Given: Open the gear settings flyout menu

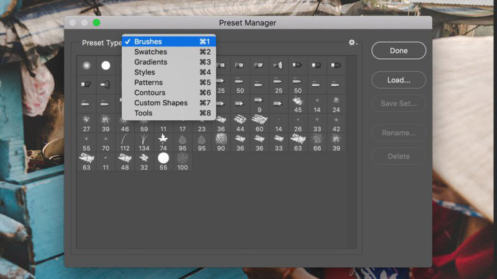Looking at the screenshot, I should point(352,43).
